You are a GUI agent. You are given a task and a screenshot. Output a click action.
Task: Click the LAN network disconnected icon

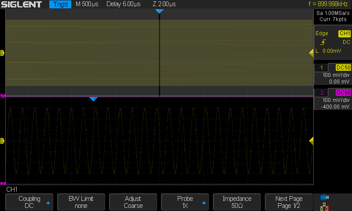coord(325,206)
